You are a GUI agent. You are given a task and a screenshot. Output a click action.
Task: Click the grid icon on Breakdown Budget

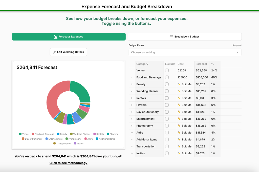[x=171, y=37]
